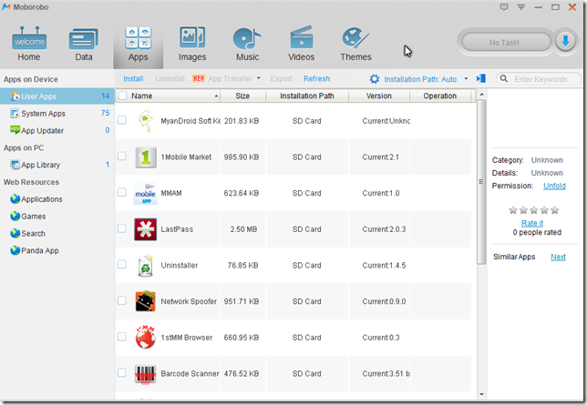Check the Barcode Scanner row checkbox
Viewport: 587px width, 405px height.
point(121,372)
